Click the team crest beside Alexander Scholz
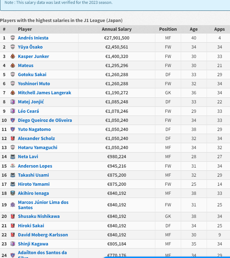The height and width of the screenshot is (258, 230). [x=13, y=139]
